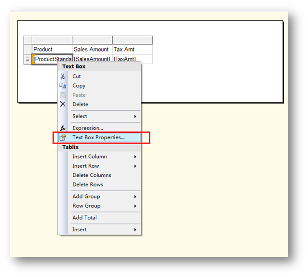This screenshot has height=277, width=308.
Task: Click the fx Expression icon
Action: pyautogui.click(x=63, y=128)
